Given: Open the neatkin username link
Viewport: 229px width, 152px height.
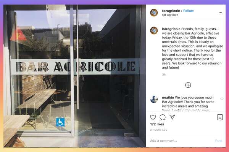Looking at the screenshot, I should click(168, 97).
